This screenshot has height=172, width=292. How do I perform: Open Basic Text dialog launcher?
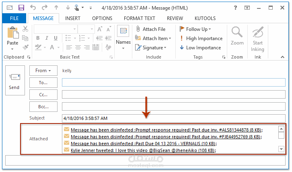pos(111,57)
